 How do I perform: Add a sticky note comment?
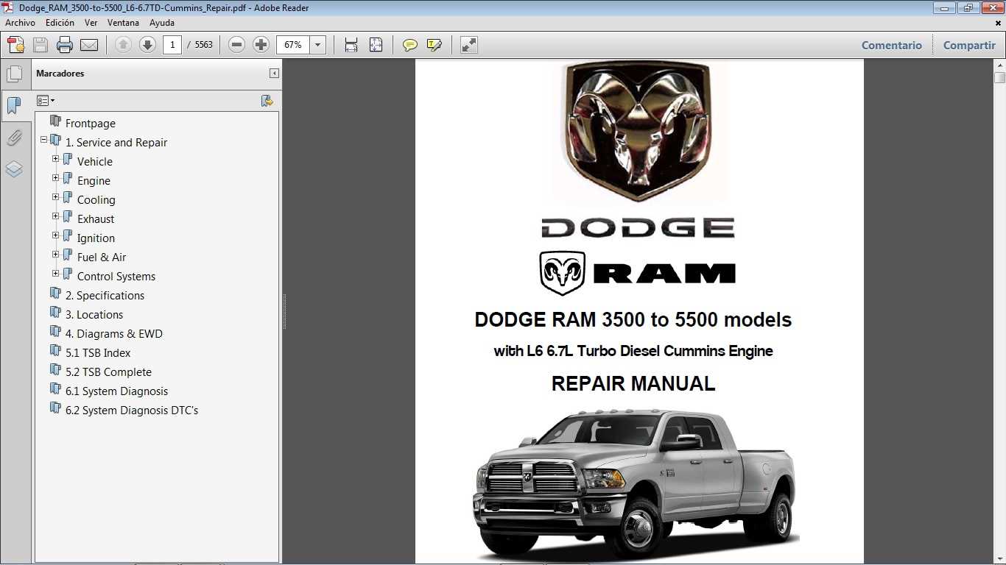point(410,45)
